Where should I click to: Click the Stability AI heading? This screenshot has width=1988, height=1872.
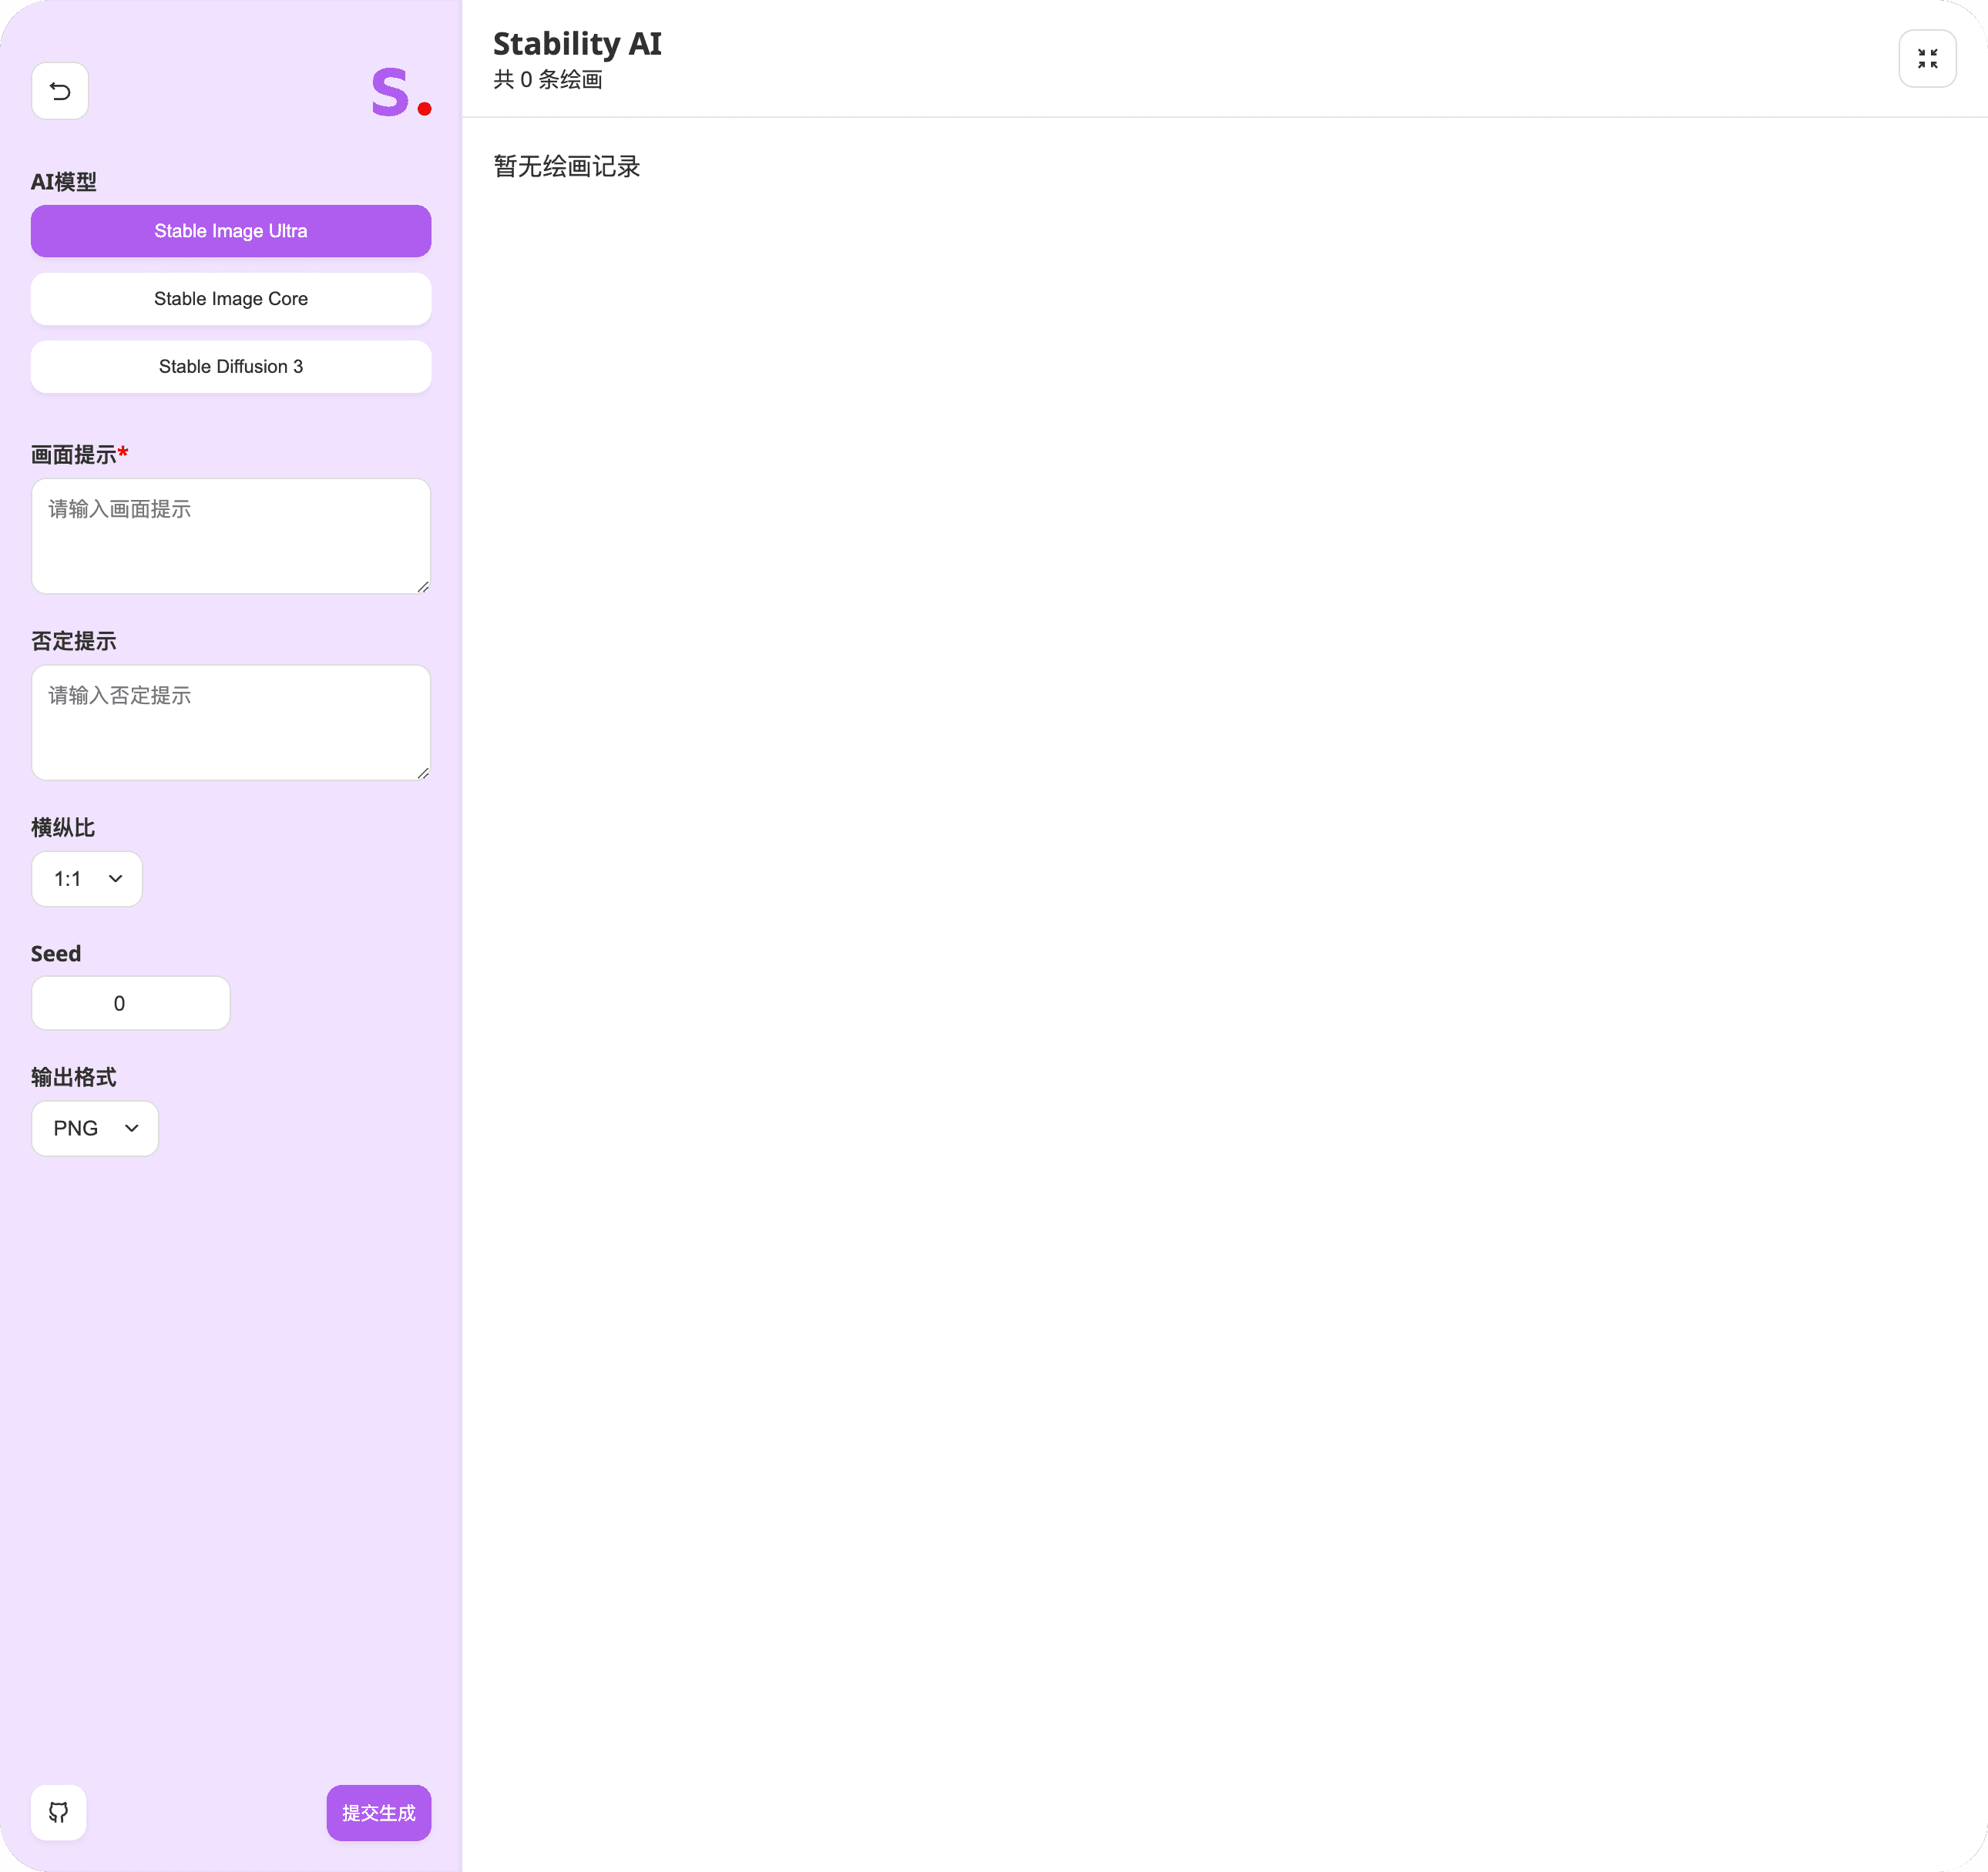577,44
